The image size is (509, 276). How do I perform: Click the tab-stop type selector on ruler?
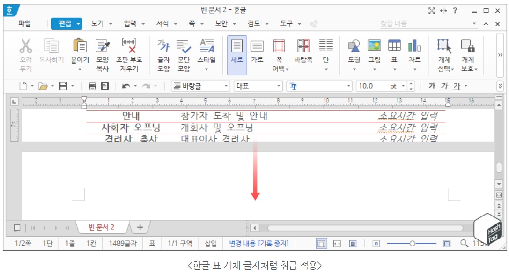click(14, 102)
